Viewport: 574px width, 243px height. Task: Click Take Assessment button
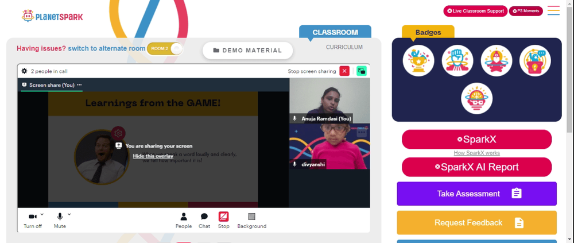pyautogui.click(x=476, y=194)
